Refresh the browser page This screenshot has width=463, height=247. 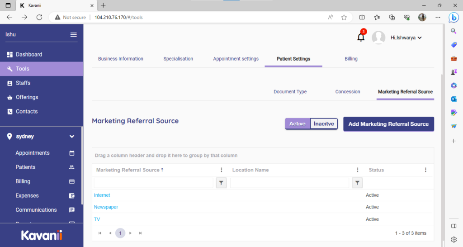pyautogui.click(x=39, y=17)
